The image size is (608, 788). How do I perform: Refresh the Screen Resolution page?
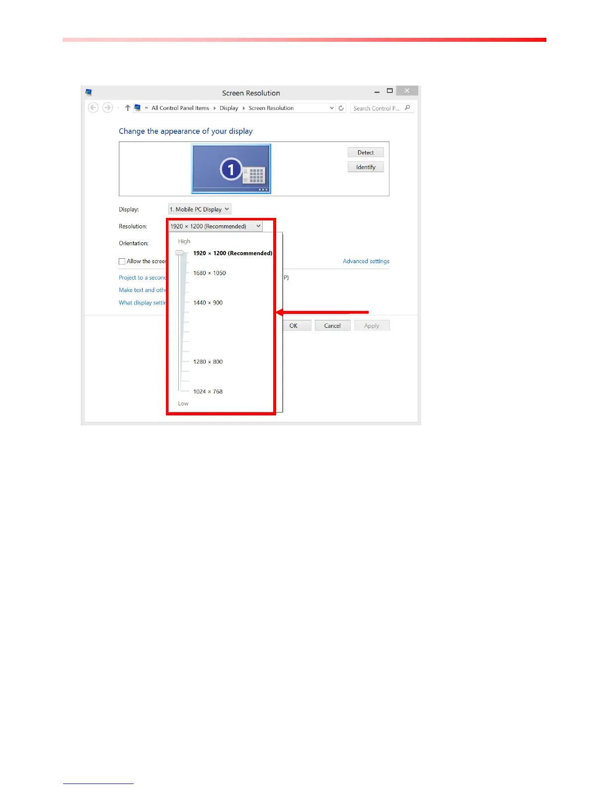click(x=341, y=108)
